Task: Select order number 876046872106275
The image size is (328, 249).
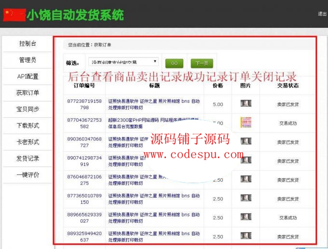Action: tap(84, 180)
